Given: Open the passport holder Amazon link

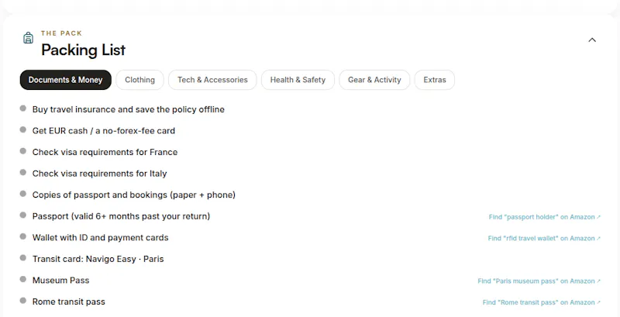Looking at the screenshot, I should [545, 217].
